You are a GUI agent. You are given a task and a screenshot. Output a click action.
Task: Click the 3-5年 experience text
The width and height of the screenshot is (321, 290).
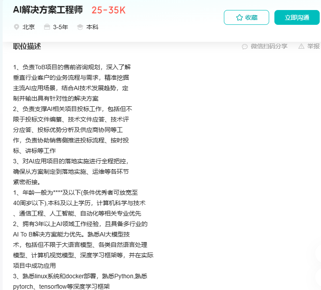coord(61,27)
